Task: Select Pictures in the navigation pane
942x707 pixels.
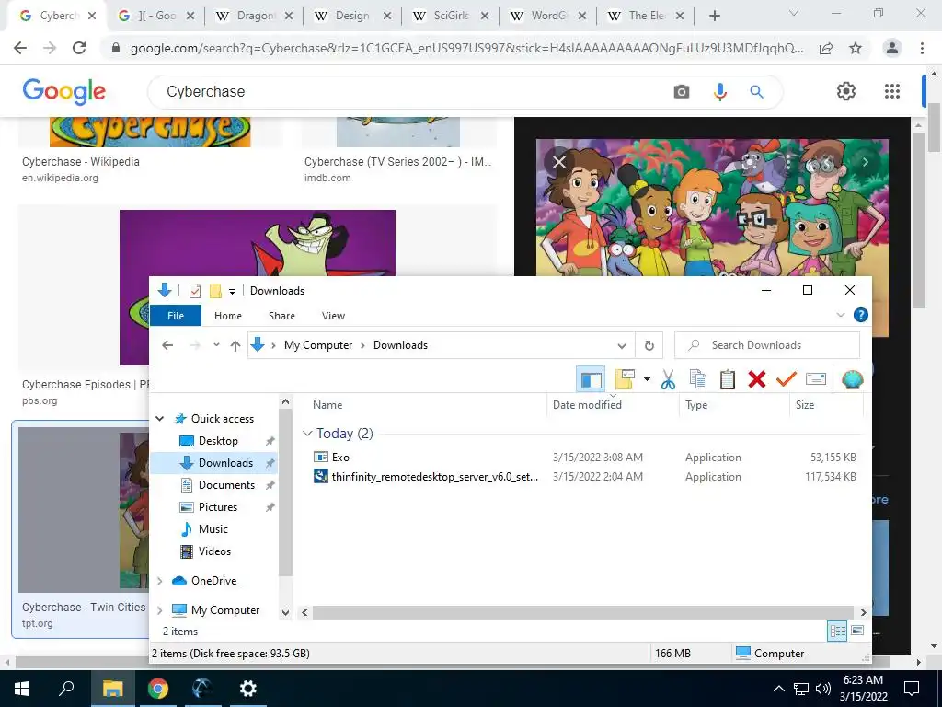Action: tap(217, 507)
